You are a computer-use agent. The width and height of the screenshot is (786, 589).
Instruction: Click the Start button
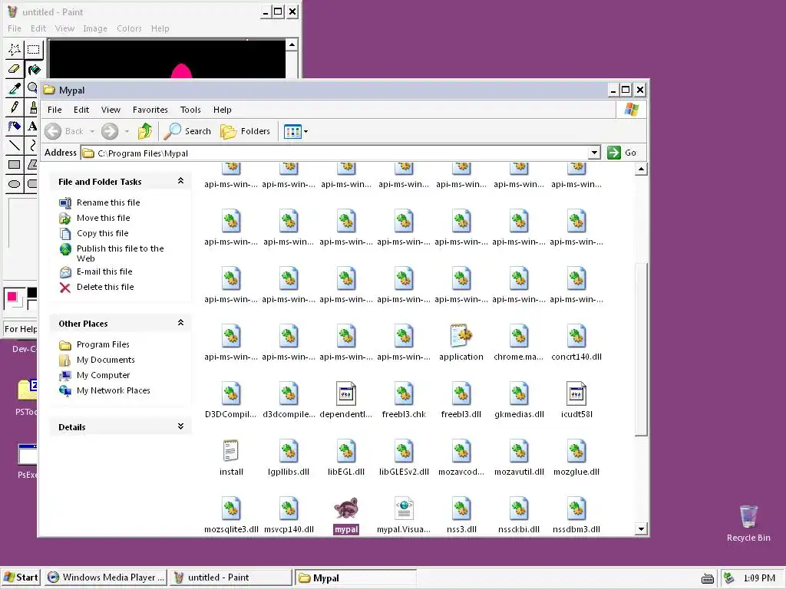click(x=21, y=577)
